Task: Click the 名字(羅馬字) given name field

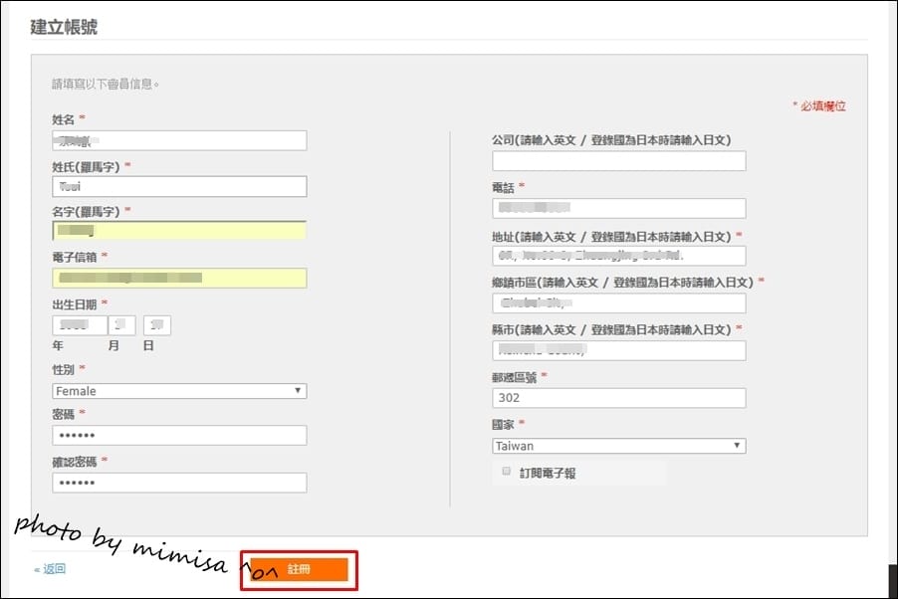Action: [x=179, y=231]
